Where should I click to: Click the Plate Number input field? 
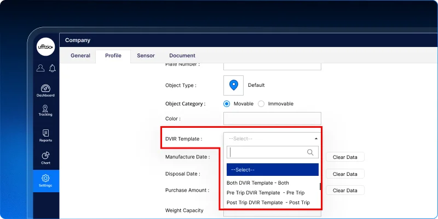272,66
